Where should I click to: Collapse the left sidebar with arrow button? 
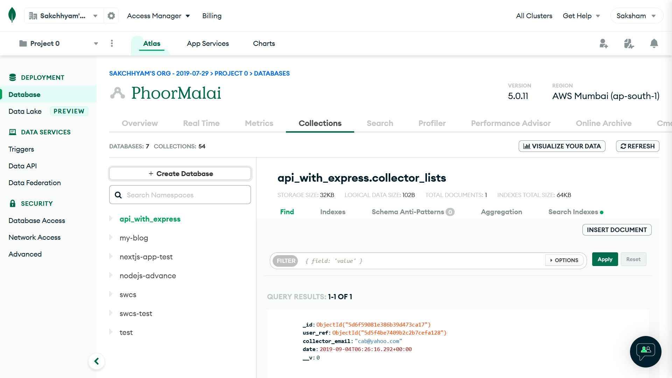(97, 361)
